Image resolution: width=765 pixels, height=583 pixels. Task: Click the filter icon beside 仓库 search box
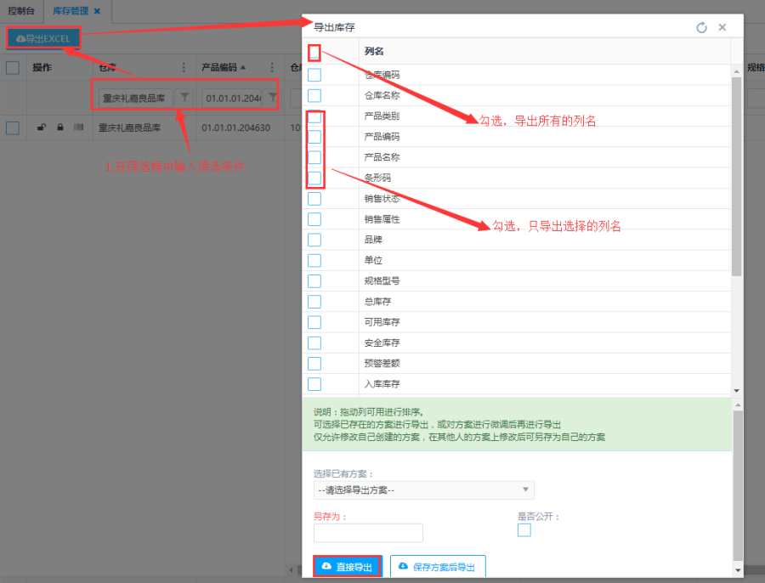click(184, 98)
